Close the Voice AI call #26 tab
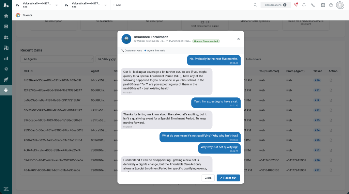 (106, 5)
